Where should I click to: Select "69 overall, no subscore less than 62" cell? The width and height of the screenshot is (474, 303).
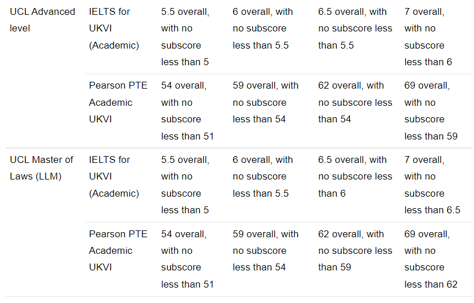(430, 259)
